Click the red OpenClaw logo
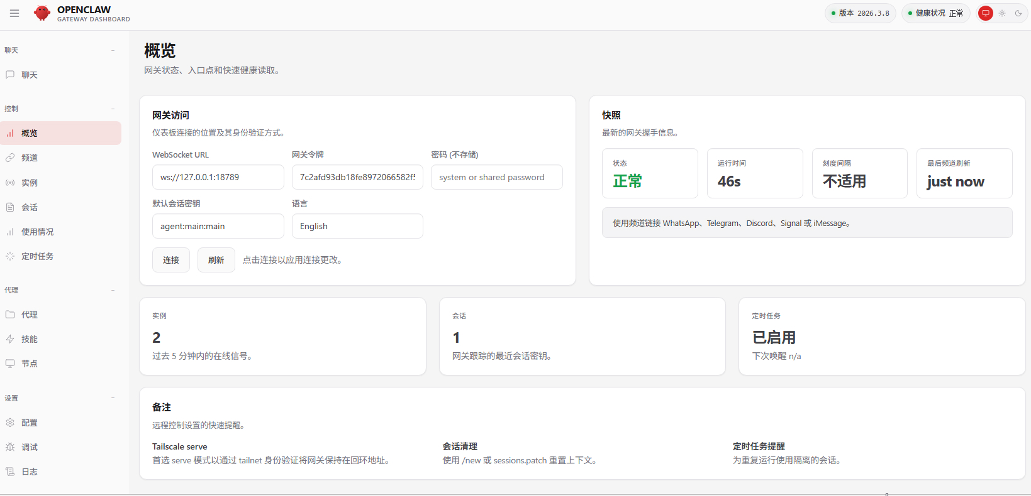 pos(42,13)
